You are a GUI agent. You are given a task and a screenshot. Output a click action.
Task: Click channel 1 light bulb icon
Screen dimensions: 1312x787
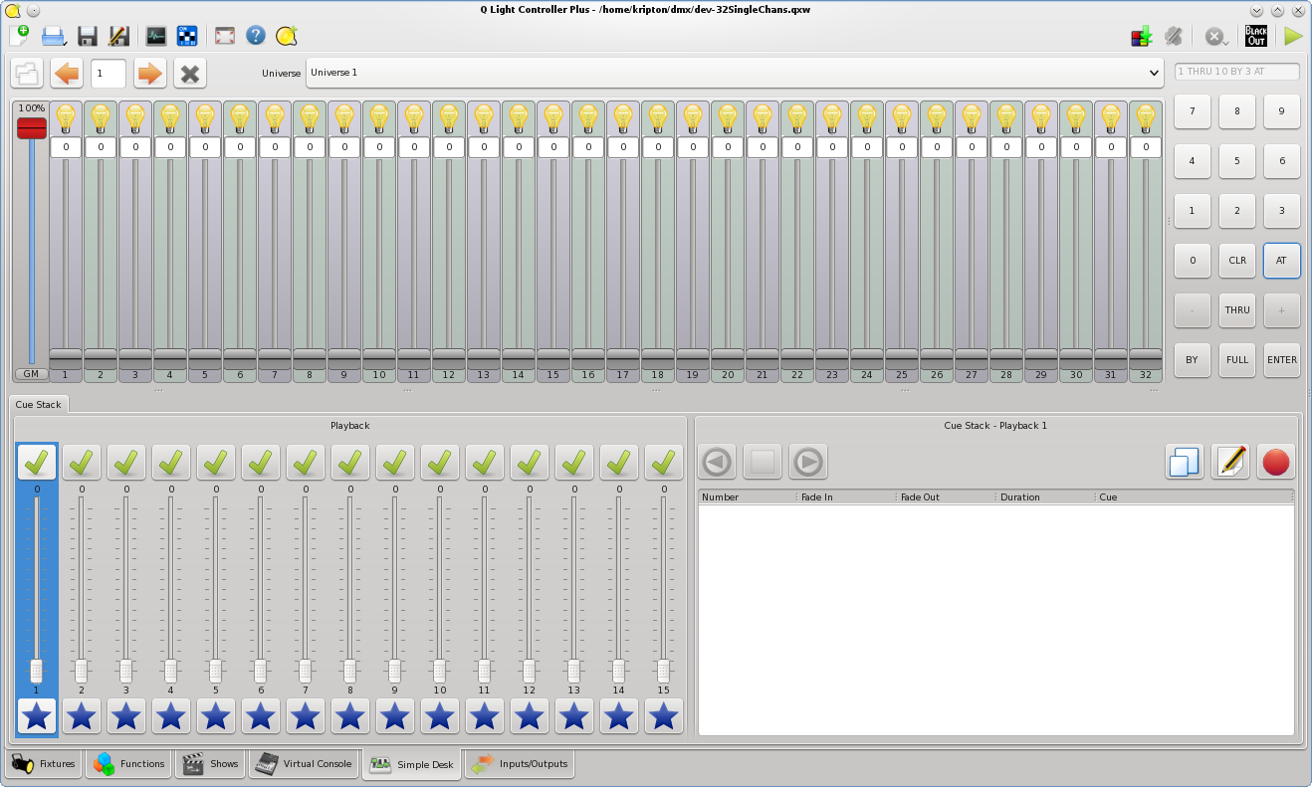(x=66, y=118)
